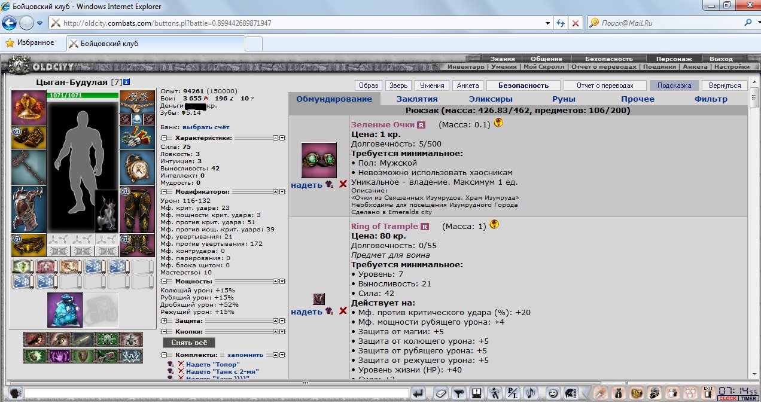Screen dimensions: 761x403
Task: Click the EXIT icon in the bottom bar
Action: 708,393
